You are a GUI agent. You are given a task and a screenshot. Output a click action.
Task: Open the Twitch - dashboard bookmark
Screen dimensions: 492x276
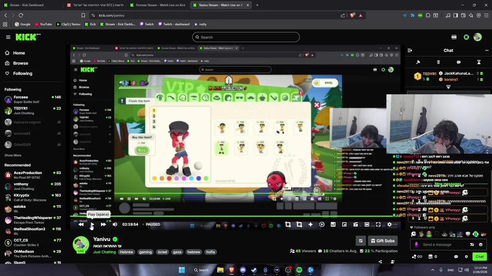pos(173,24)
